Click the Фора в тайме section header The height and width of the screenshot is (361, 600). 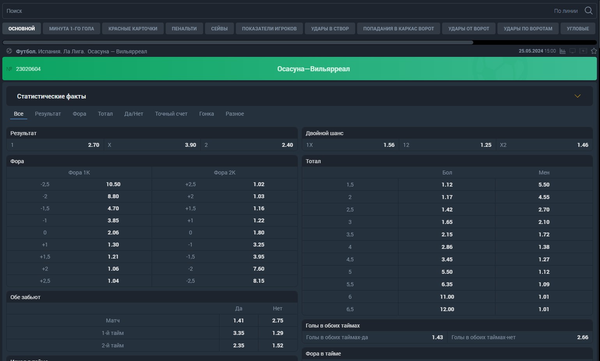coord(447,354)
